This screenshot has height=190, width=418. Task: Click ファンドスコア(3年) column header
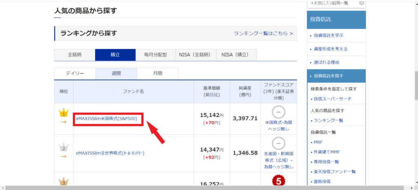click(x=279, y=92)
